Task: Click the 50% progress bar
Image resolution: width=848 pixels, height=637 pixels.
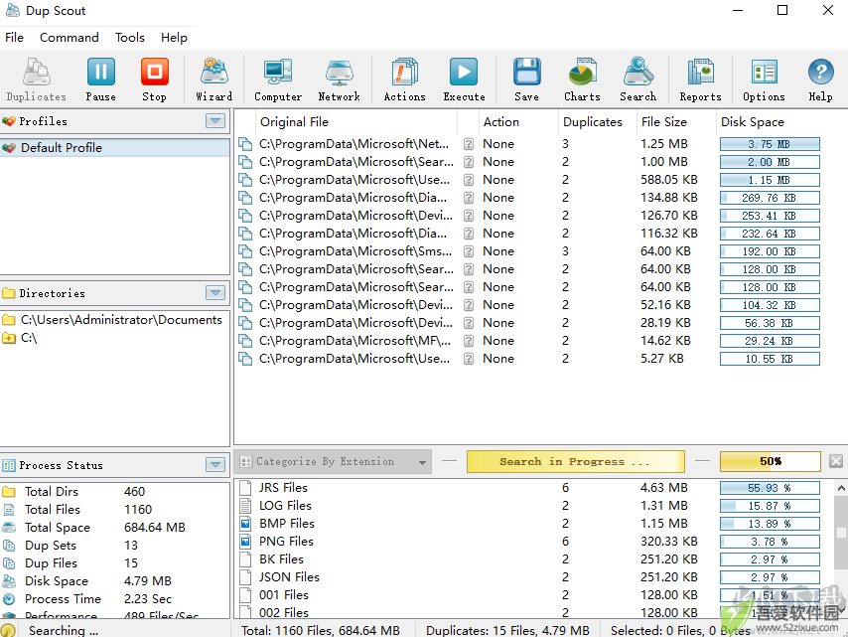Action: [771, 462]
